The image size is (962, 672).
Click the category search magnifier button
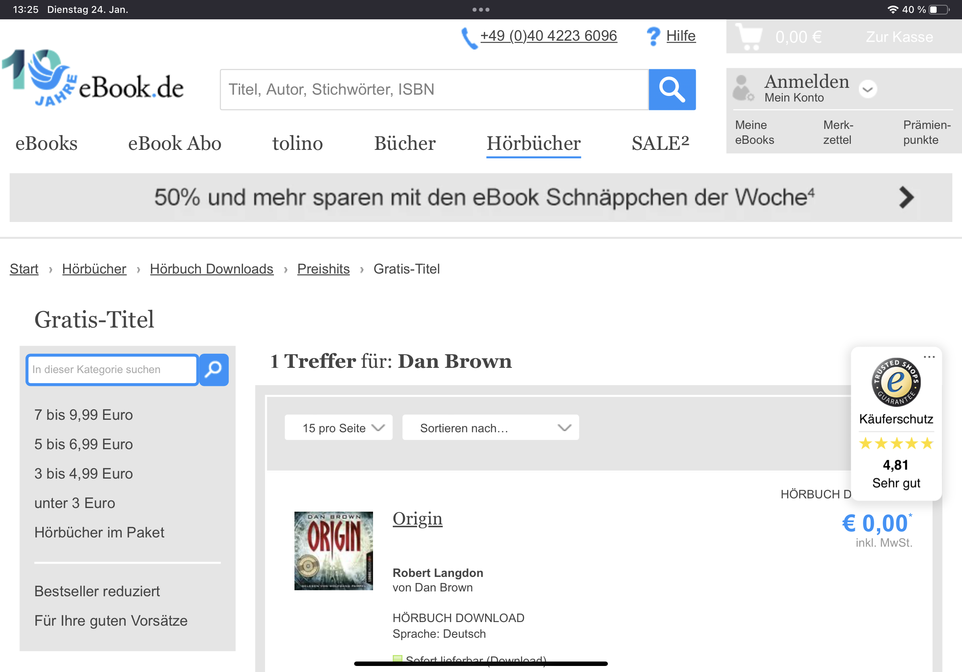coord(214,369)
